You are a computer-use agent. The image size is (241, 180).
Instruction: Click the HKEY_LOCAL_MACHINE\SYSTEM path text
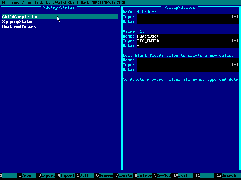click(95, 2)
